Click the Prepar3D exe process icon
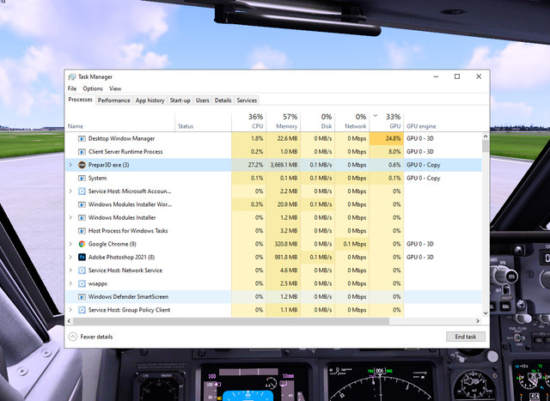This screenshot has height=401, width=550. click(82, 165)
